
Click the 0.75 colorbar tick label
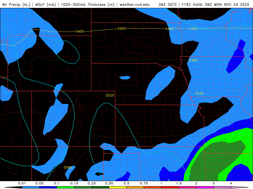pyautogui.click(x=144, y=183)
